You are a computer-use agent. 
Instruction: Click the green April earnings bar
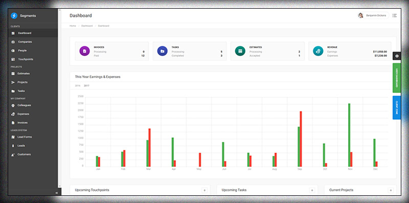click(172, 152)
